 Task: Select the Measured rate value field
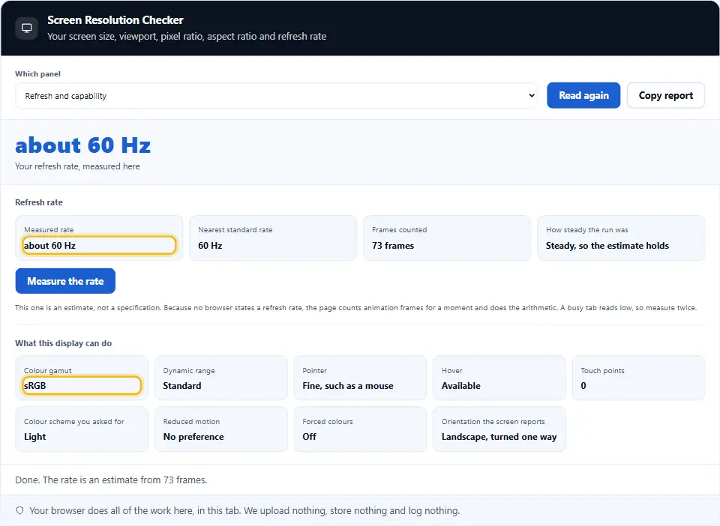pos(99,245)
